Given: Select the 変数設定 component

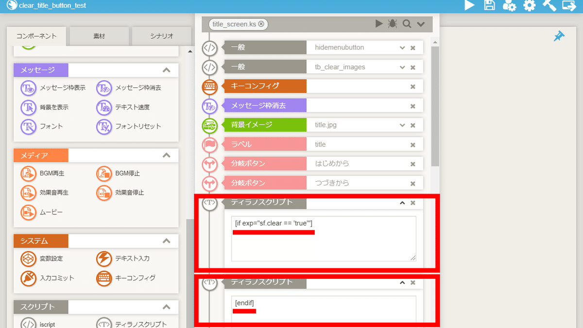Looking at the screenshot, I should [42, 259].
